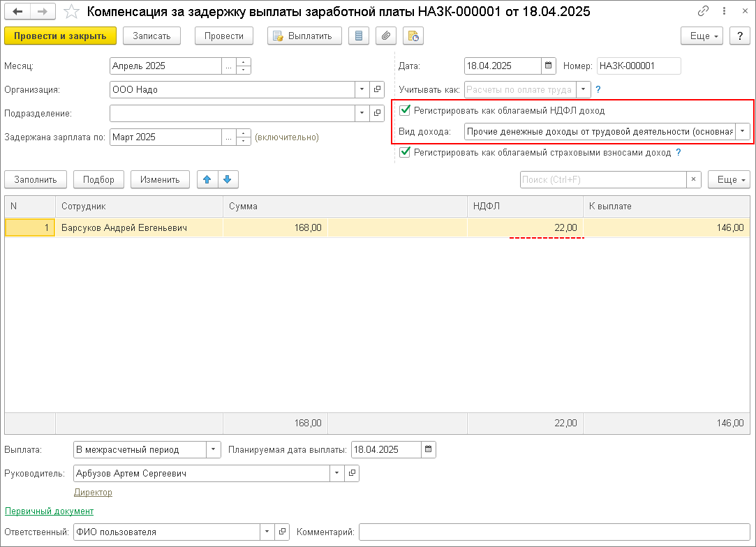Open selection ellipsis for Задержана зарплата по
Screen dimensions: 756x547
tap(228, 137)
